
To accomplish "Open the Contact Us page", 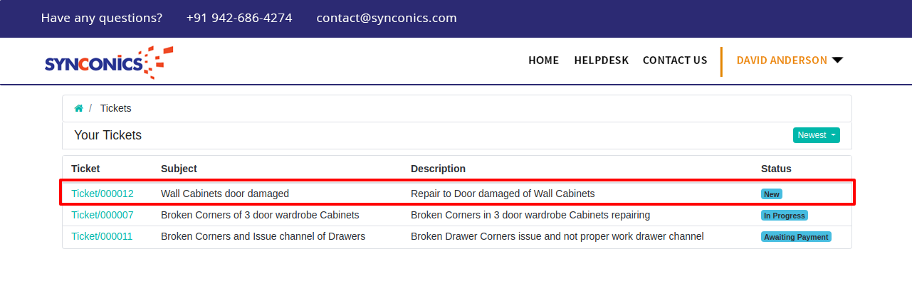I will pyautogui.click(x=674, y=60).
